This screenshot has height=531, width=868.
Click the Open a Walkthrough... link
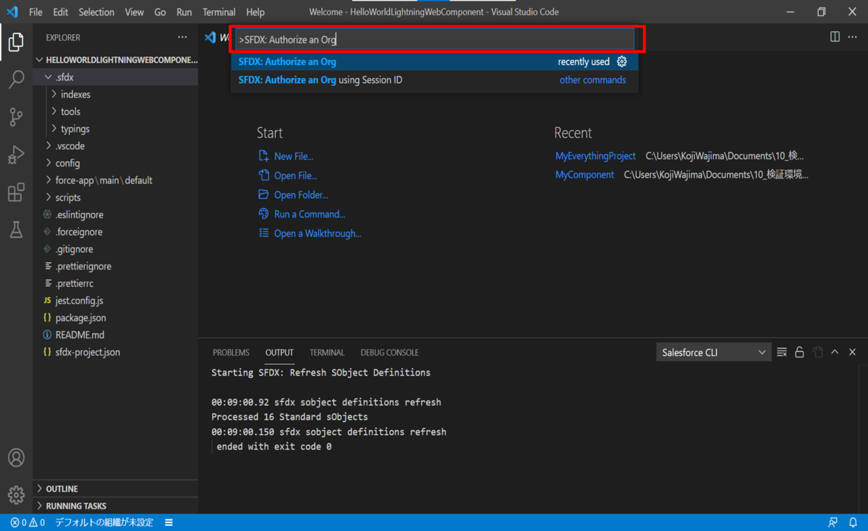coord(317,233)
